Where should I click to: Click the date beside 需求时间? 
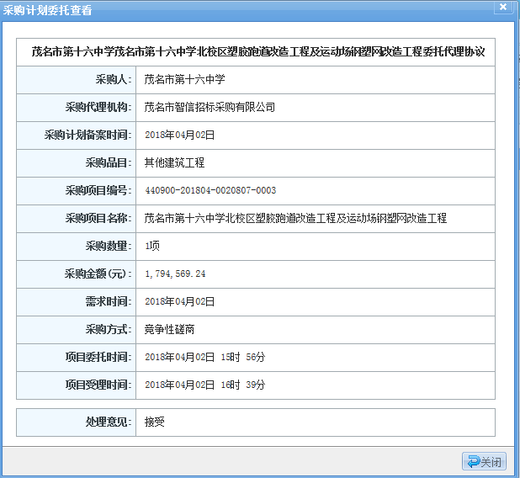point(180,301)
